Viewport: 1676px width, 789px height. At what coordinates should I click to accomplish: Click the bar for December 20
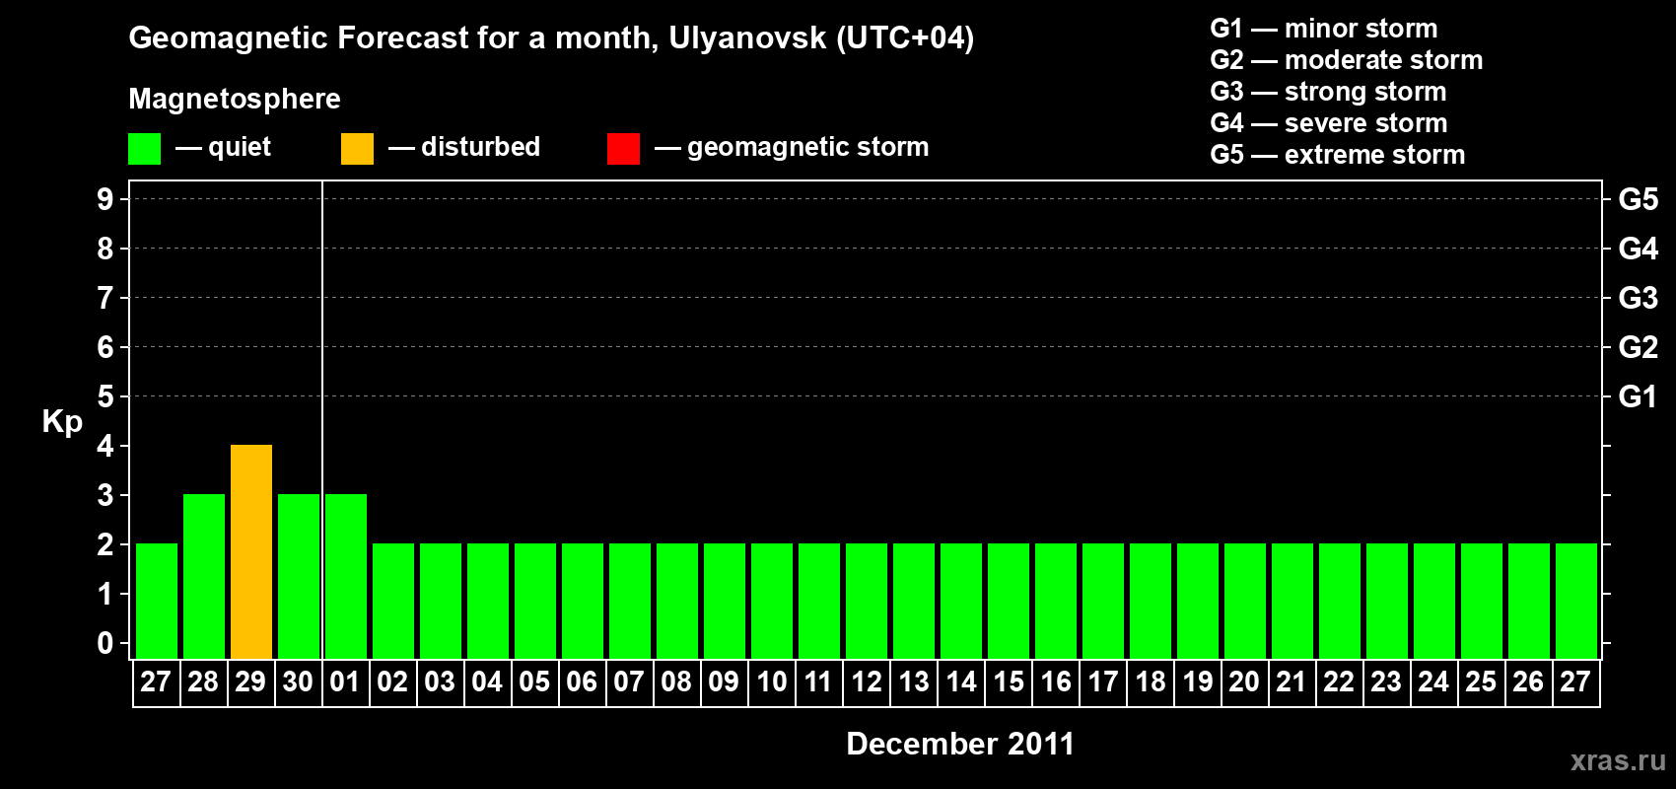1245,602
